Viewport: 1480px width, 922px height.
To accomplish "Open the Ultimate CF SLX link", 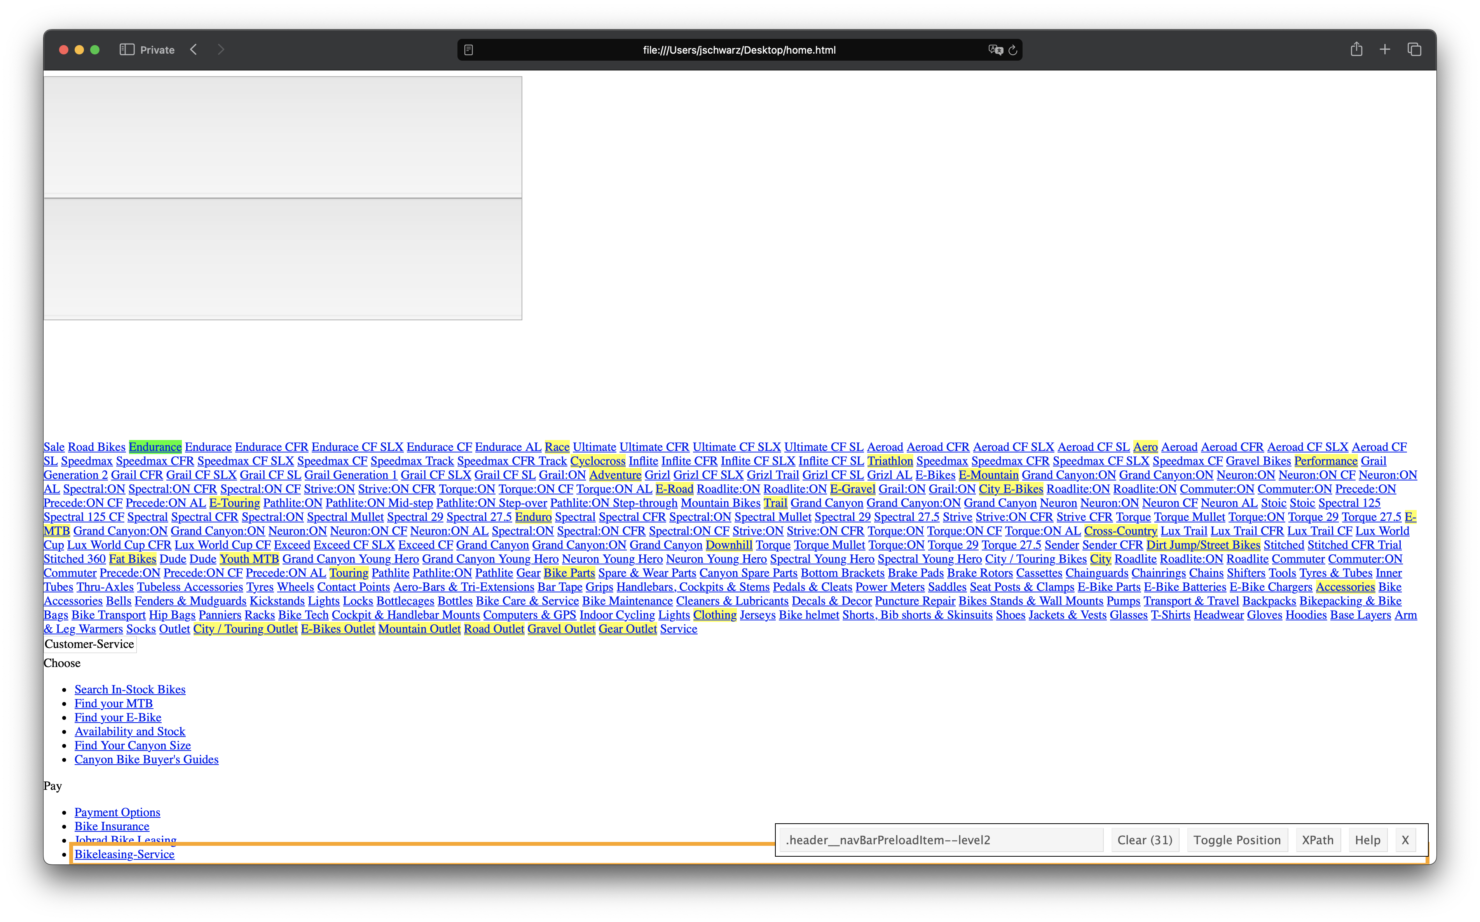I will pos(737,447).
